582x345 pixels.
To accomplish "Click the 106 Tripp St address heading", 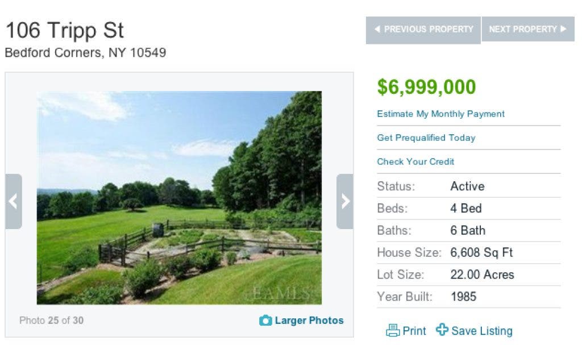I will tap(64, 30).
